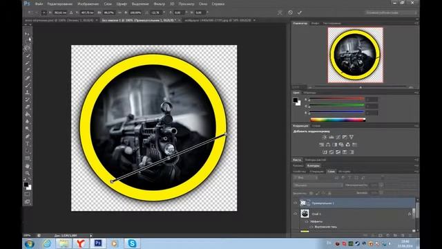Select the History Brush tool
Viewport: 442px width, 249px height.
[28, 100]
